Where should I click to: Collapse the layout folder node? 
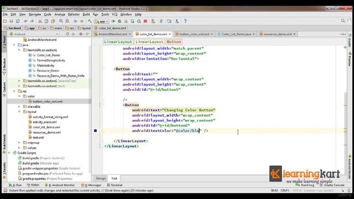(x=19, y=112)
